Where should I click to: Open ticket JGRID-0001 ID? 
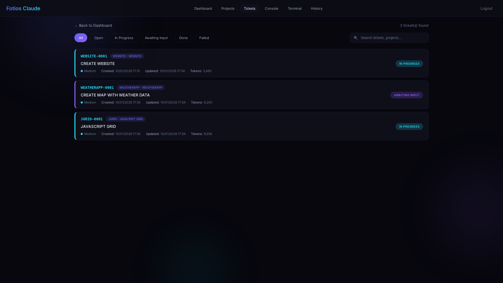(92, 119)
